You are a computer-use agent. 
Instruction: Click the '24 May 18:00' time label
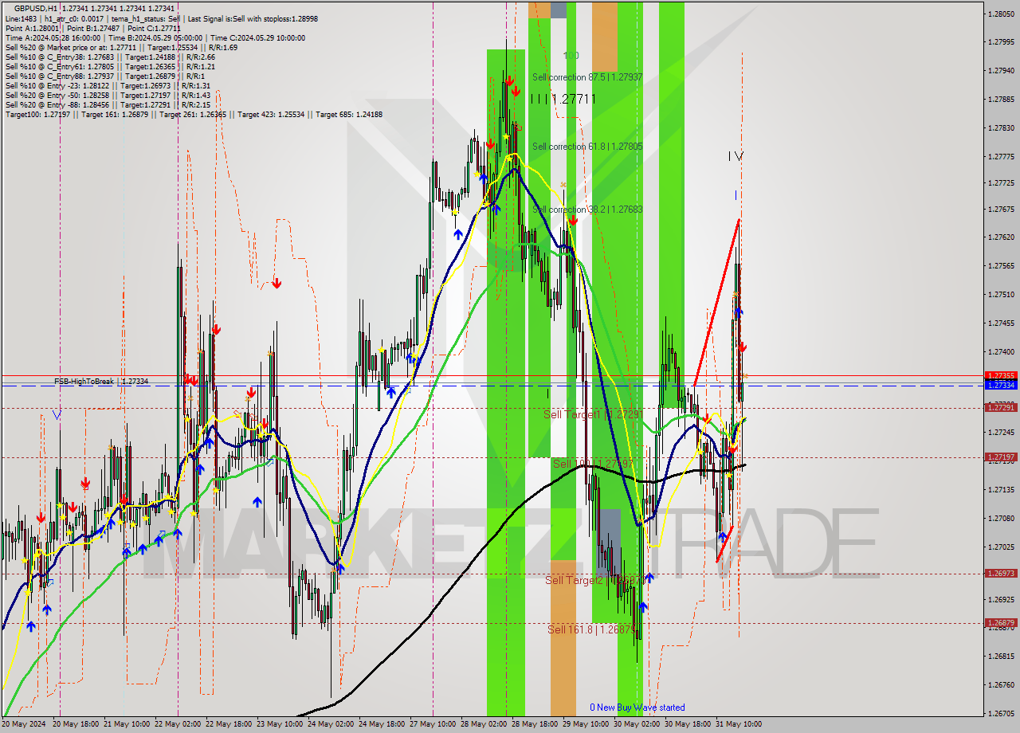383,724
